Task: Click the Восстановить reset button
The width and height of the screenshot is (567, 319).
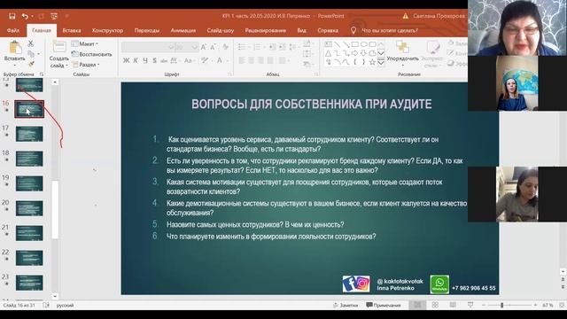Action: tap(91, 54)
